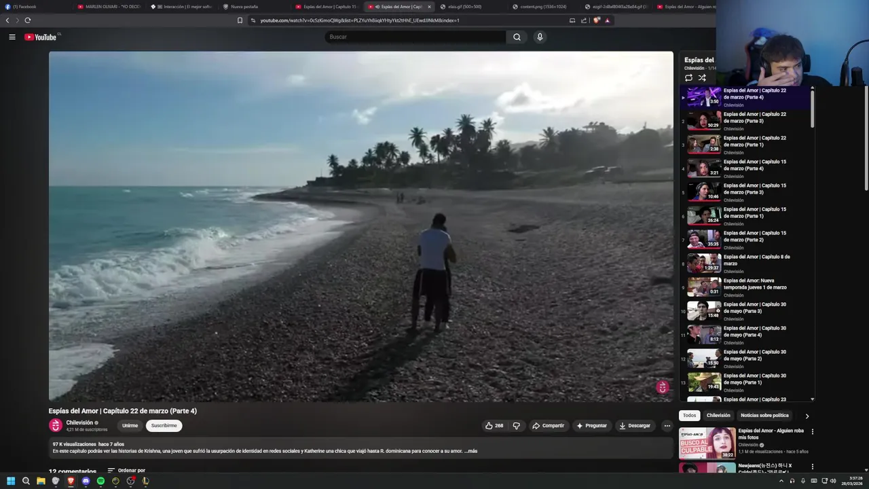Play Capítulo 15 de marzo (Parte 2) from playlist
Screen dimensions: 869x489
coord(747,240)
